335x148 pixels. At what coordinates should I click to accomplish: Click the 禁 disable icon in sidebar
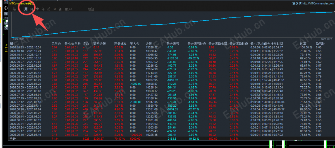(6, 23)
